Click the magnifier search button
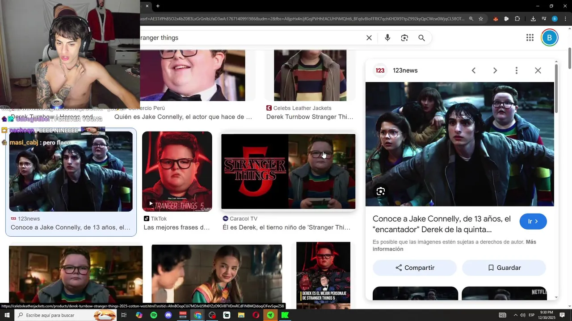The height and width of the screenshot is (321, 572). point(421,38)
